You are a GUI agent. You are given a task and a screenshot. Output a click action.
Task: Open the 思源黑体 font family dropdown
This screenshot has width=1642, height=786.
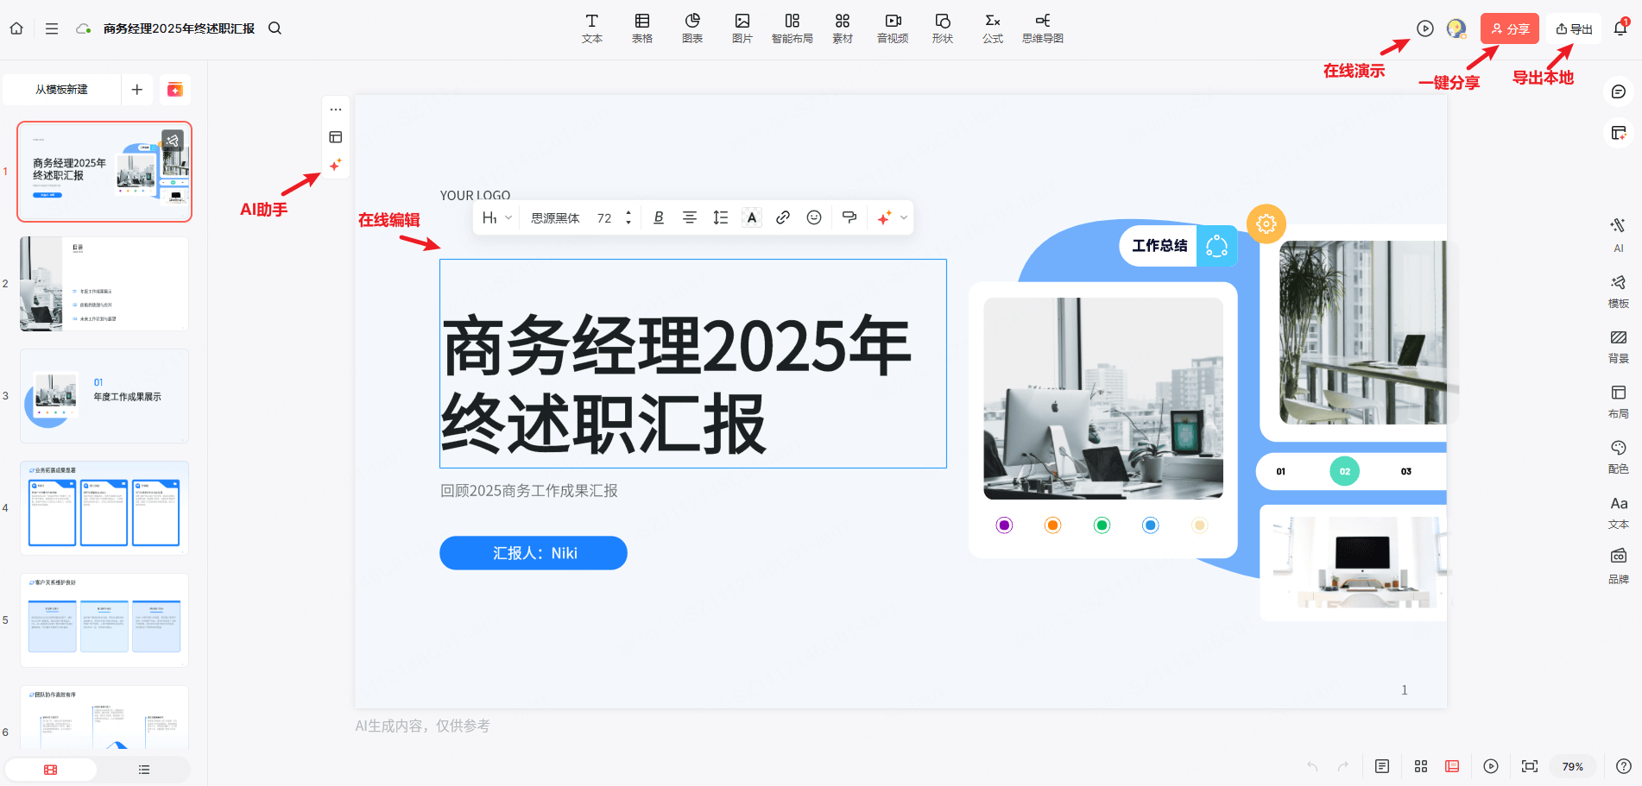(555, 217)
